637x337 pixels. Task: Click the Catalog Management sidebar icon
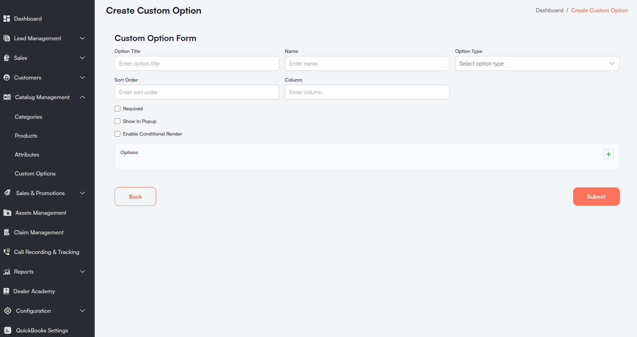(7, 97)
